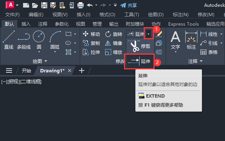Image resolution: width=225 pixels, height=141 pixels.
Task: Open the Trim/Extend dropdown arrow
Action: tap(149, 34)
